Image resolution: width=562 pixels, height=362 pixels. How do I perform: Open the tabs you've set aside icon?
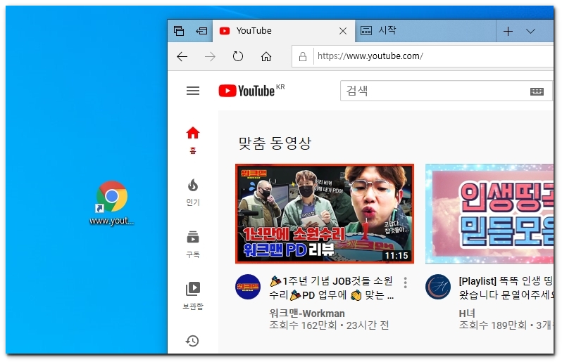click(179, 31)
